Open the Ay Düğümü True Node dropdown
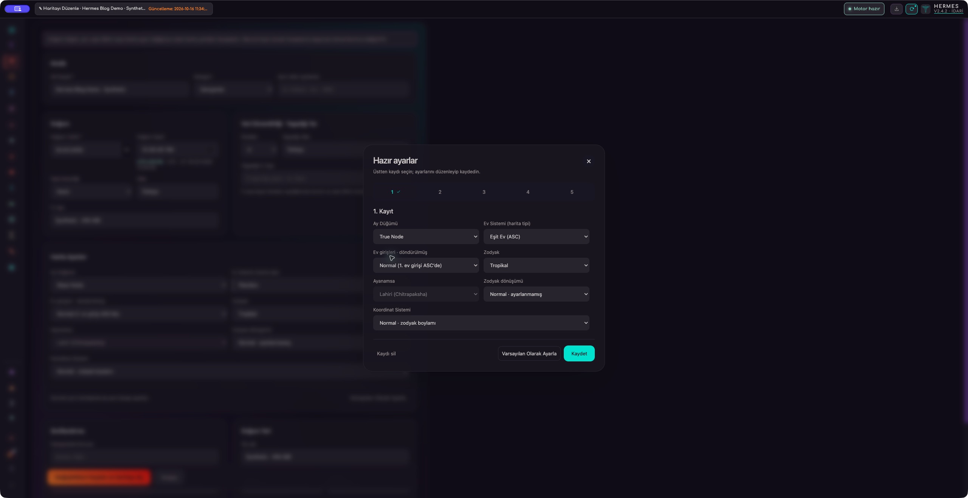The image size is (968, 498). [x=426, y=237]
